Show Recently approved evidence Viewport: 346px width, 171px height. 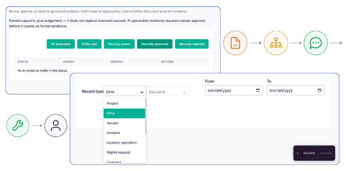pyautogui.click(x=155, y=44)
